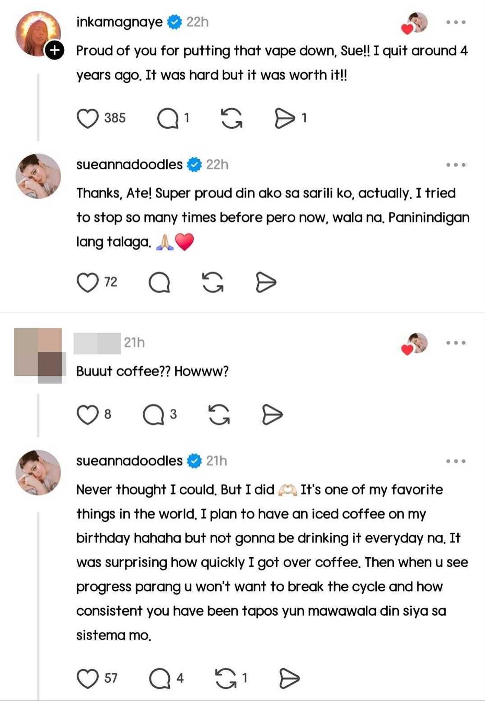Image resolution: width=485 pixels, height=701 pixels.
Task: Open sueannadoodles avatar on 'Thanks, Ate!' reply
Action: pos(38,176)
